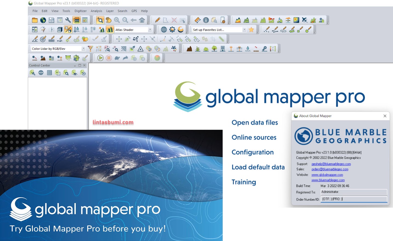Click Open data files link
Image resolution: width=393 pixels, height=241 pixels.
point(255,123)
